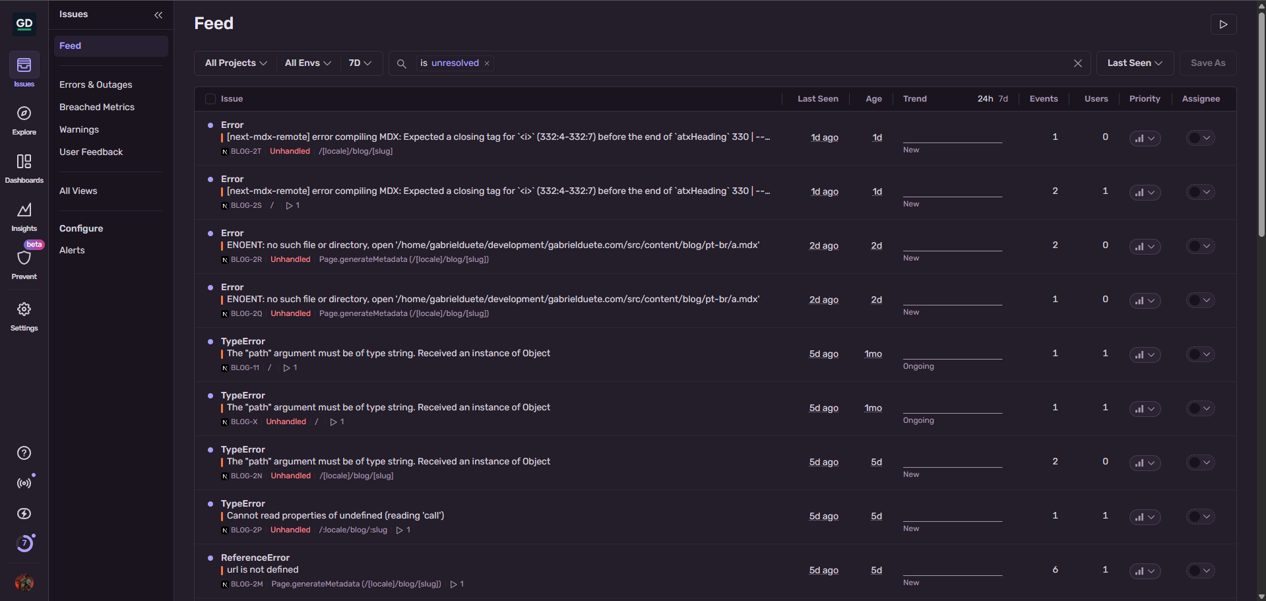Click the search filter input field

coord(660,63)
